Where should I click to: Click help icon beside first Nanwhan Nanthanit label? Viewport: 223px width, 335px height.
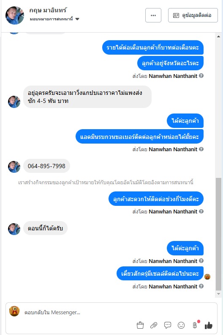(x=201, y=76)
